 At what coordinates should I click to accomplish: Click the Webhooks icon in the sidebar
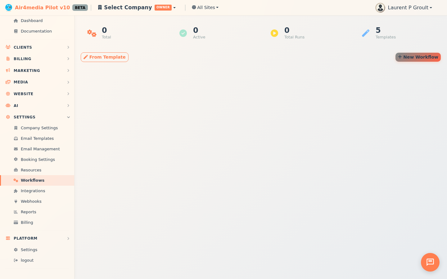point(16,201)
